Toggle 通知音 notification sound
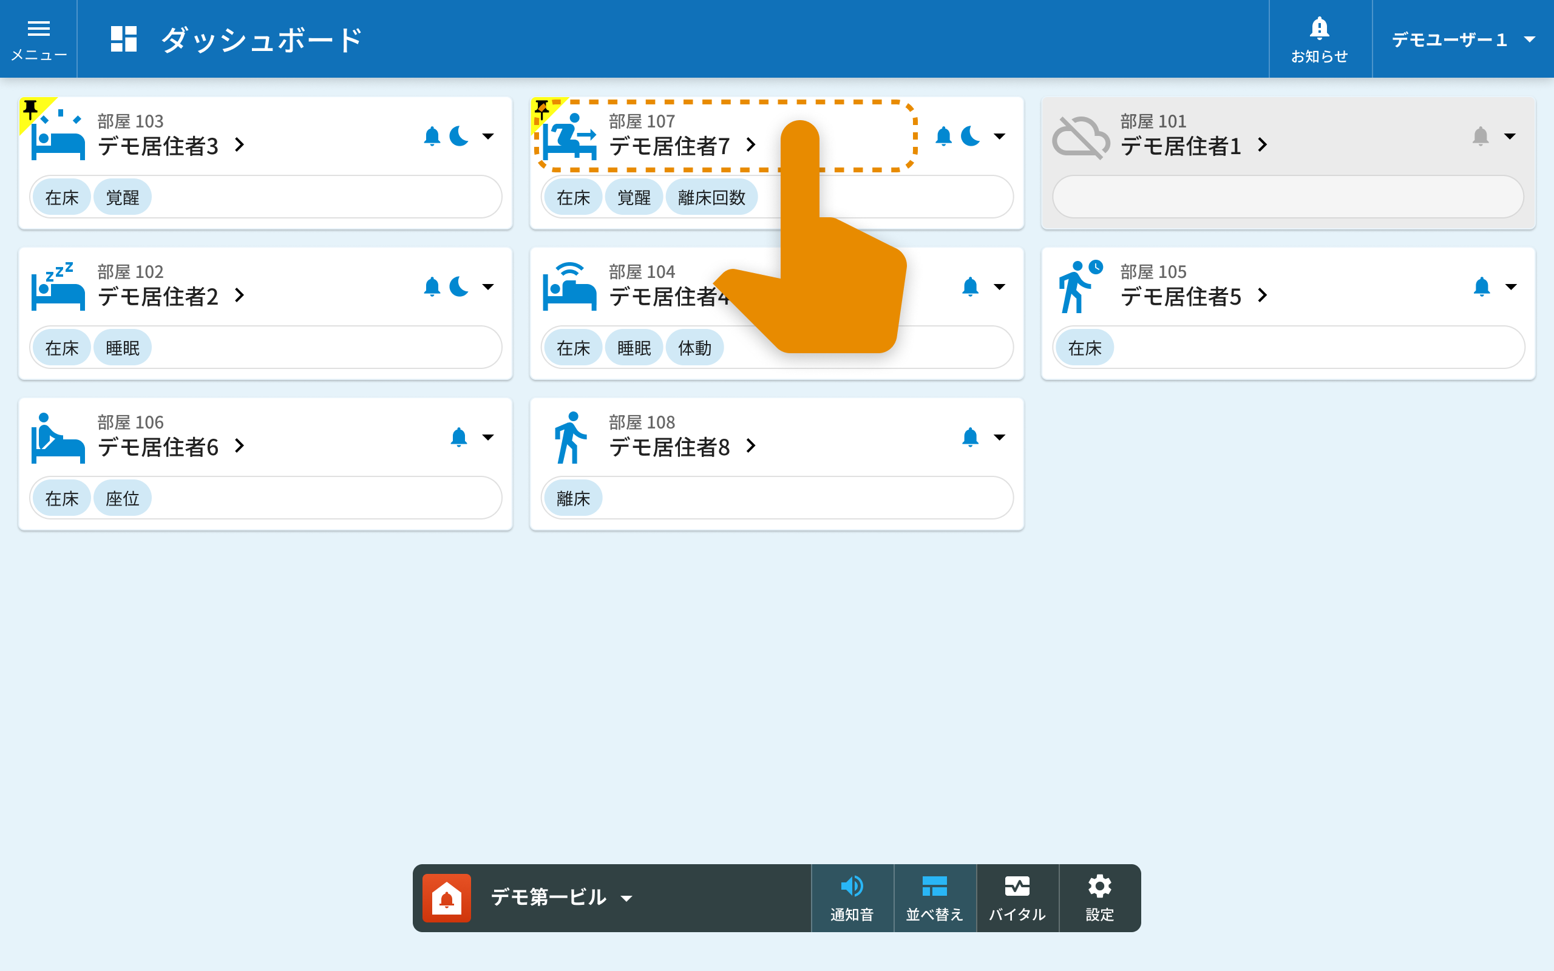This screenshot has height=971, width=1554. [852, 898]
